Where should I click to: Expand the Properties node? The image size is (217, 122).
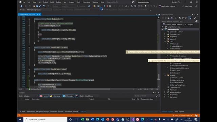165,37
